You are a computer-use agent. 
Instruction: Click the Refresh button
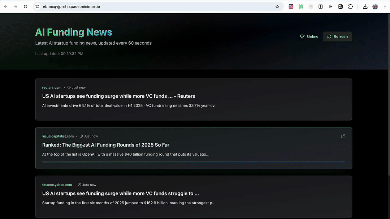[337, 36]
